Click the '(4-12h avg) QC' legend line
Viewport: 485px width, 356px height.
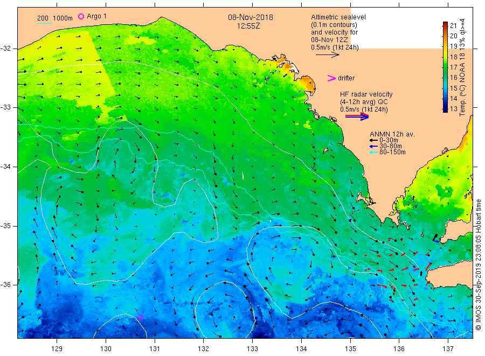tap(364, 102)
